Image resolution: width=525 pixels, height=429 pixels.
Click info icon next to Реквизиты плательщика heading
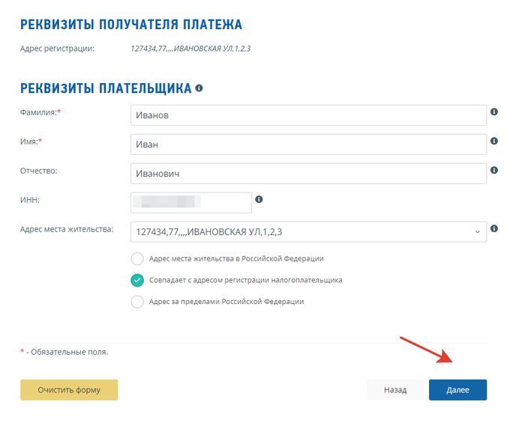pyautogui.click(x=199, y=88)
